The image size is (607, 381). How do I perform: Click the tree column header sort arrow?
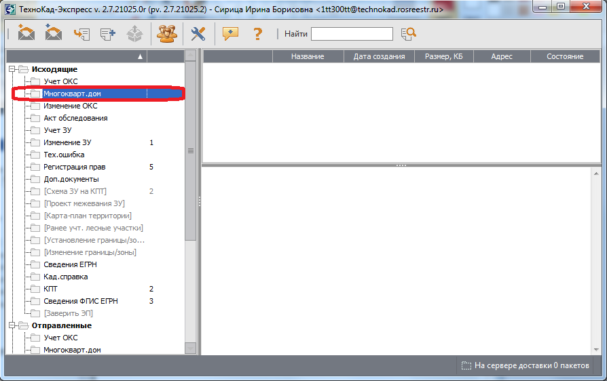(x=140, y=56)
